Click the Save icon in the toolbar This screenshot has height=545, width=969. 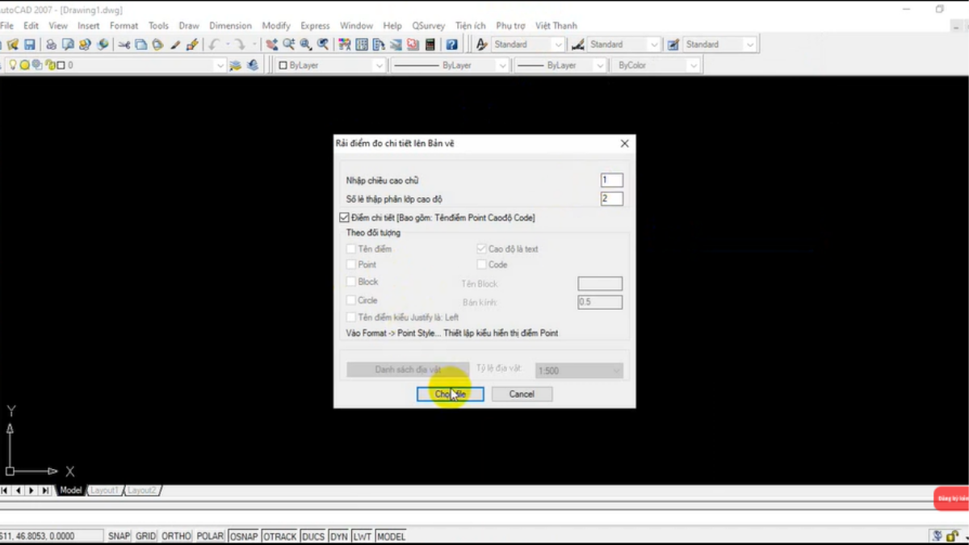(x=30, y=45)
